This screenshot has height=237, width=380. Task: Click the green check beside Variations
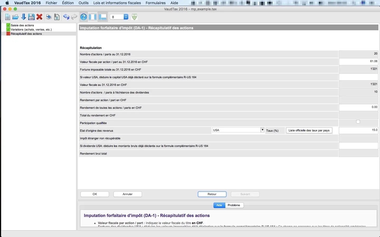coord(8,29)
